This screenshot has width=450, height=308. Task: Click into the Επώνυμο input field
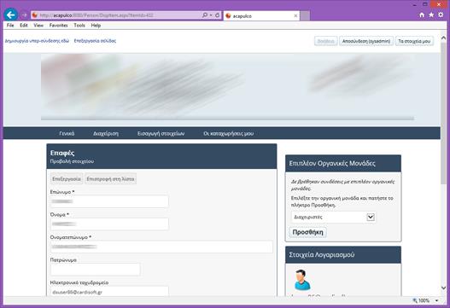click(x=109, y=201)
